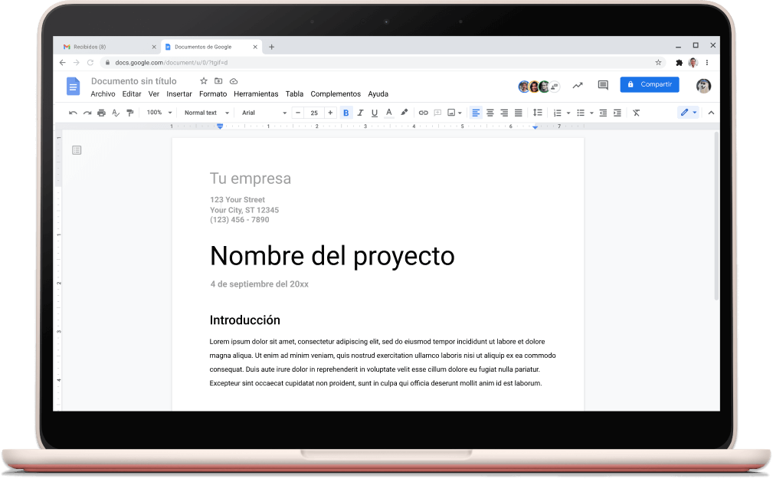Toggle Underline formatting
773x479 pixels.
click(375, 113)
